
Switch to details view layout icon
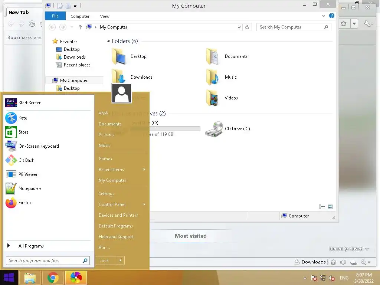322,207
